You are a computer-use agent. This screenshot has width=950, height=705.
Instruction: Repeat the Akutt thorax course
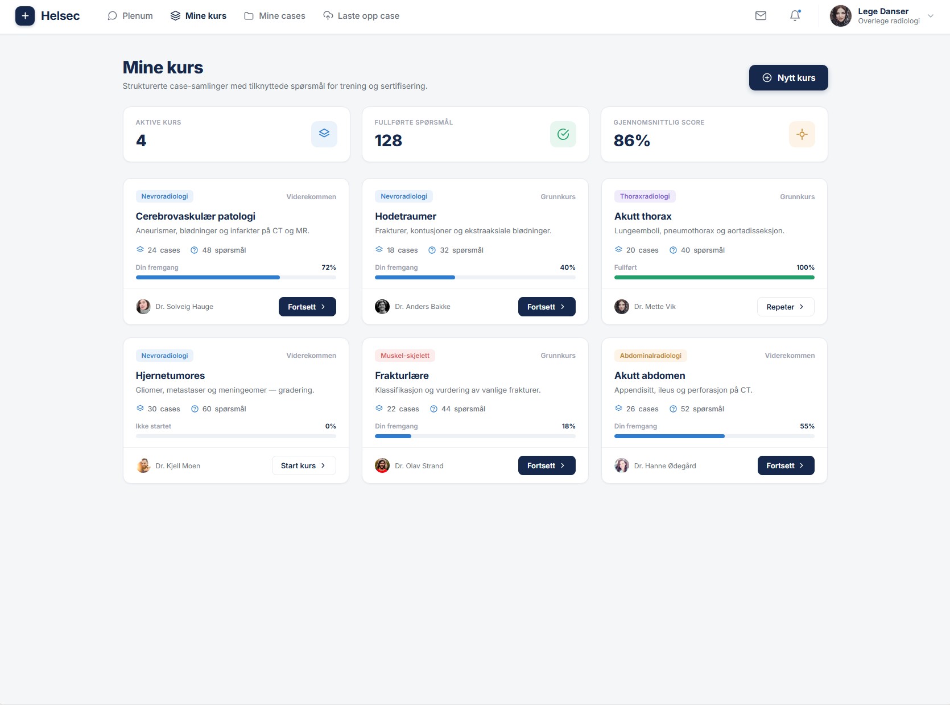pos(786,307)
